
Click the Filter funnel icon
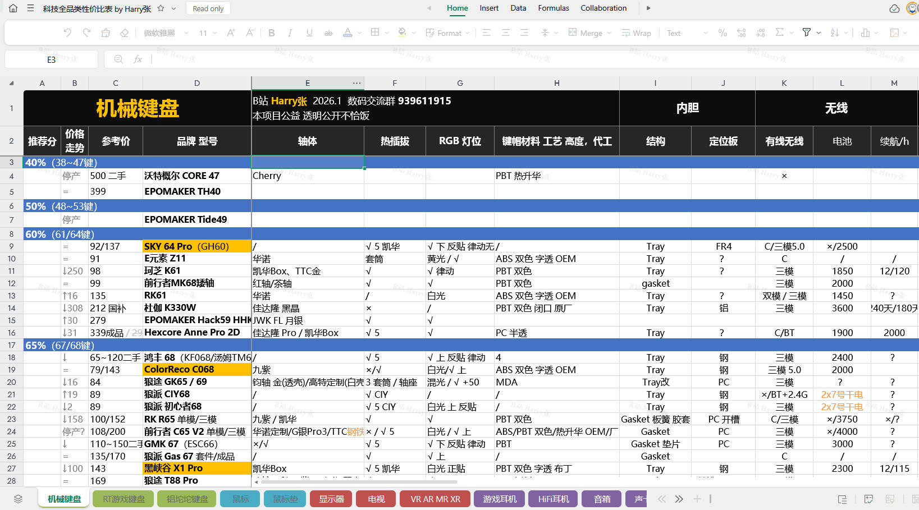[x=807, y=33]
